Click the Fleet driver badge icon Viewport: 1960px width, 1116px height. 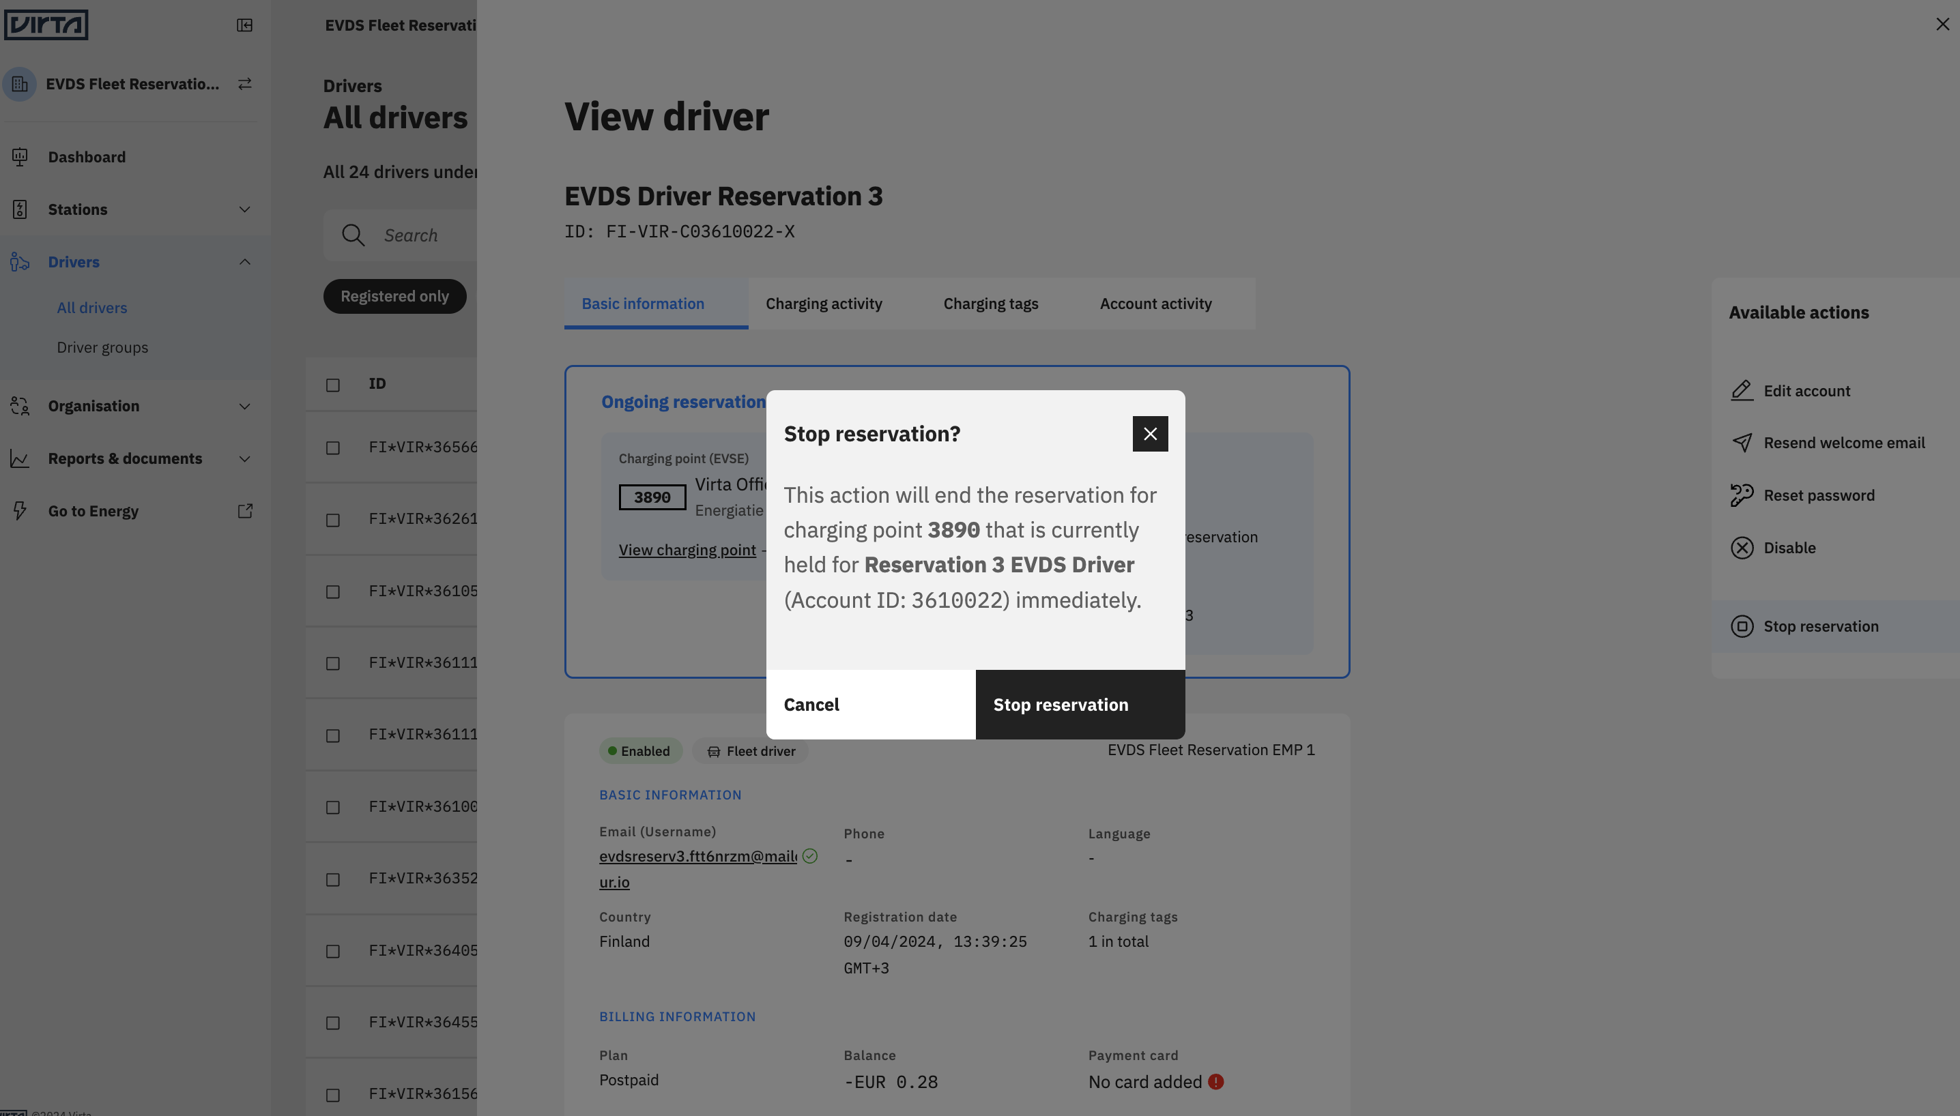coord(714,751)
